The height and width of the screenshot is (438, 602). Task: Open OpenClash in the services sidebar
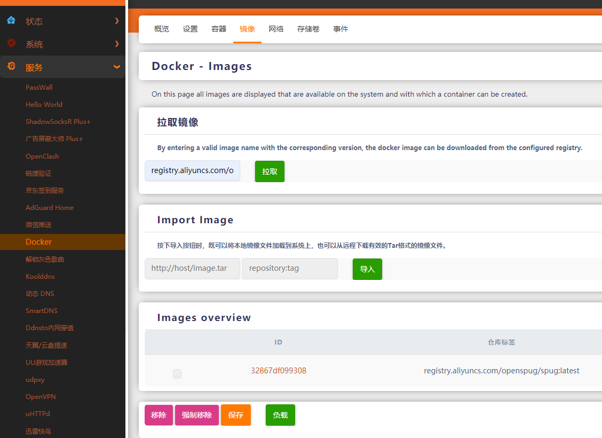click(x=42, y=156)
